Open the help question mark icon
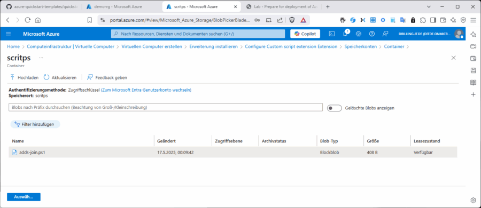The image size is (481, 208). tap(372, 34)
